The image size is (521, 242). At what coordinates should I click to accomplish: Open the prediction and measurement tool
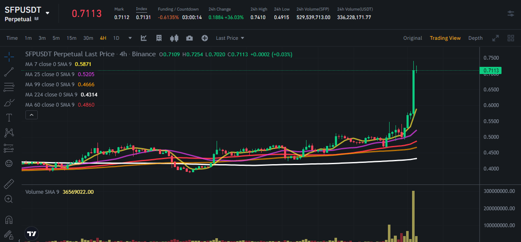(x=9, y=148)
